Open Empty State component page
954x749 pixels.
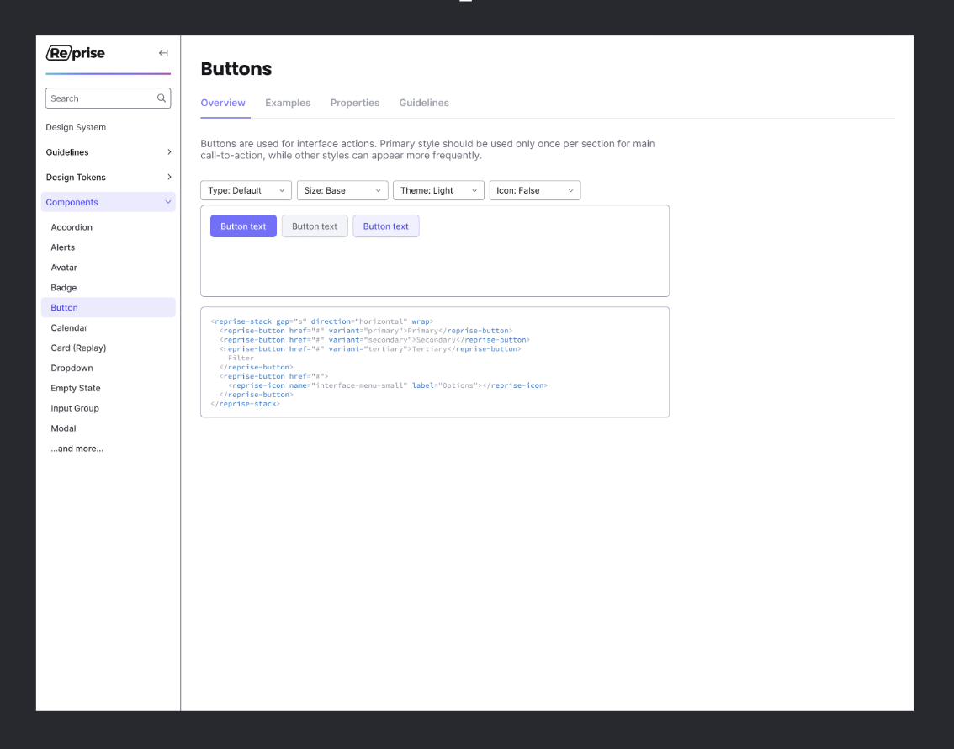pos(76,388)
